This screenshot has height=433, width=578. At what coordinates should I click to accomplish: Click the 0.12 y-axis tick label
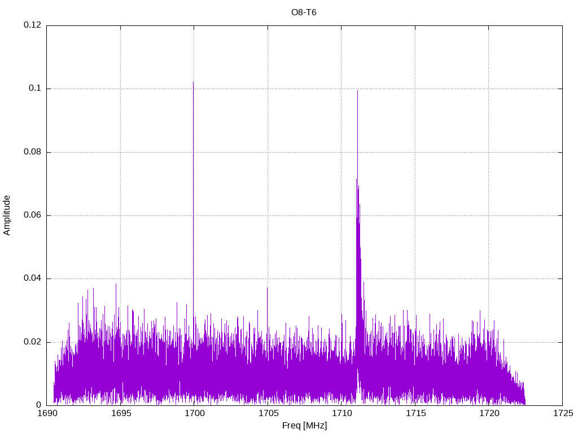[32, 25]
